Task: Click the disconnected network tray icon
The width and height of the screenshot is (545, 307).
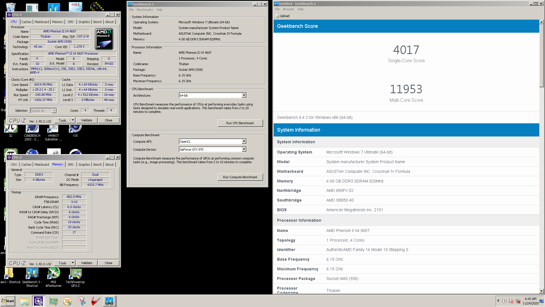Action: coord(518,301)
